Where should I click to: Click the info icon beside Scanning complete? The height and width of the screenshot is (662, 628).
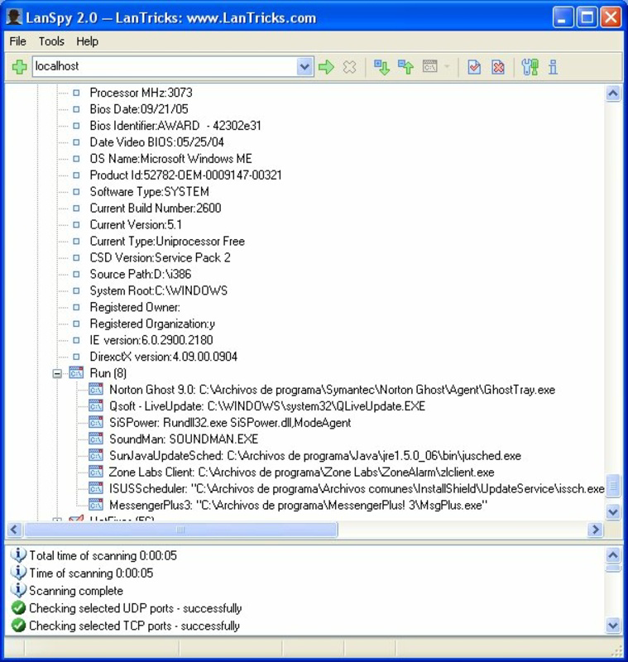[x=18, y=590]
